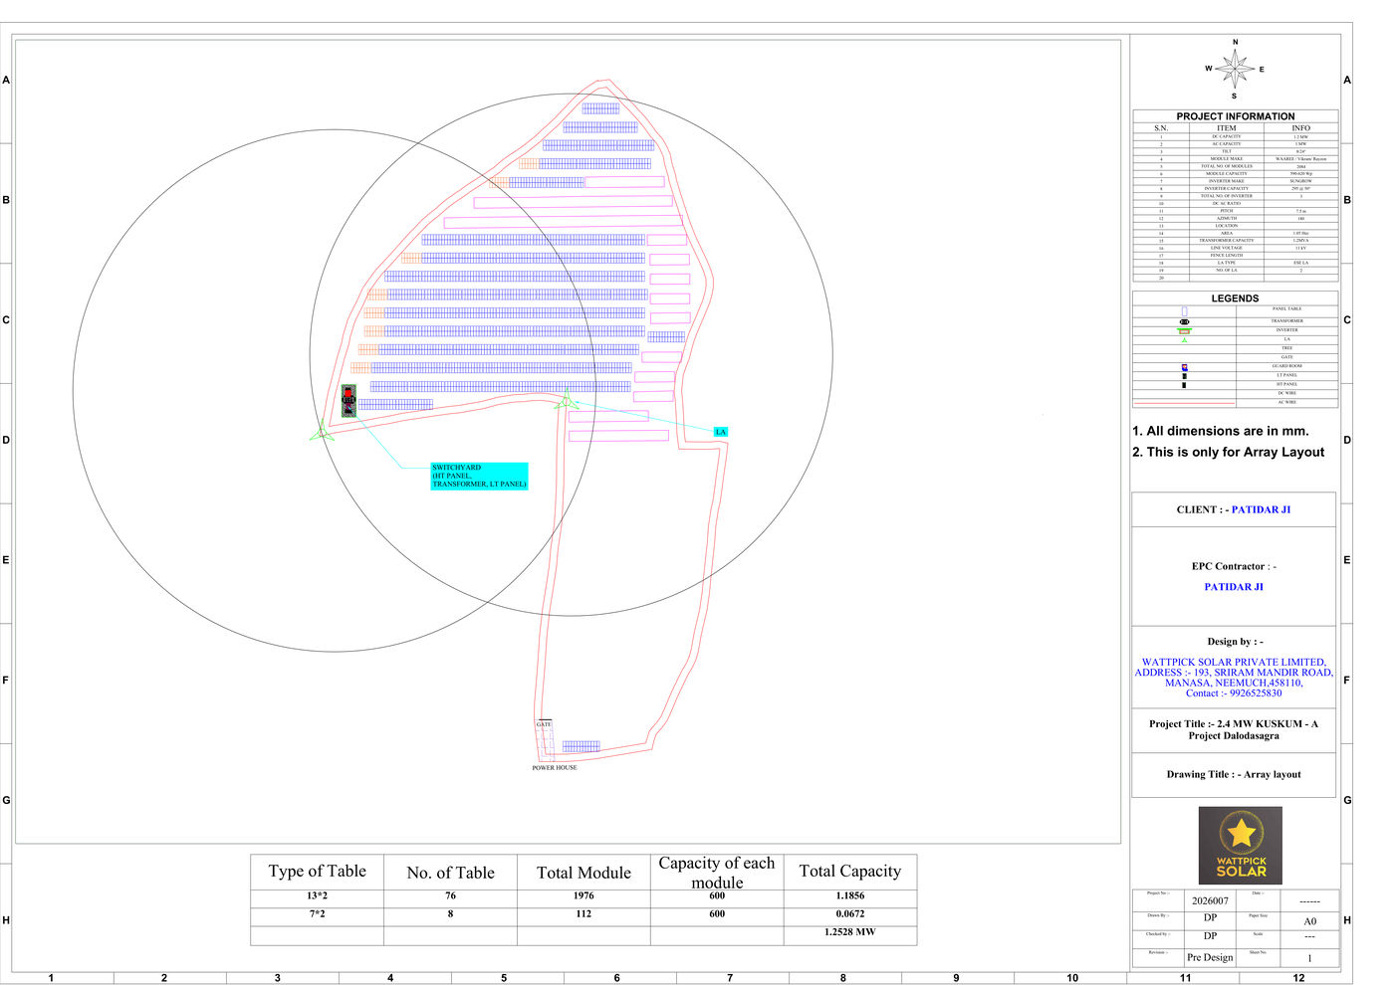The width and height of the screenshot is (1394, 985).
Task: Select the 'This is only for Array Layout' note
Action: click(x=1229, y=452)
